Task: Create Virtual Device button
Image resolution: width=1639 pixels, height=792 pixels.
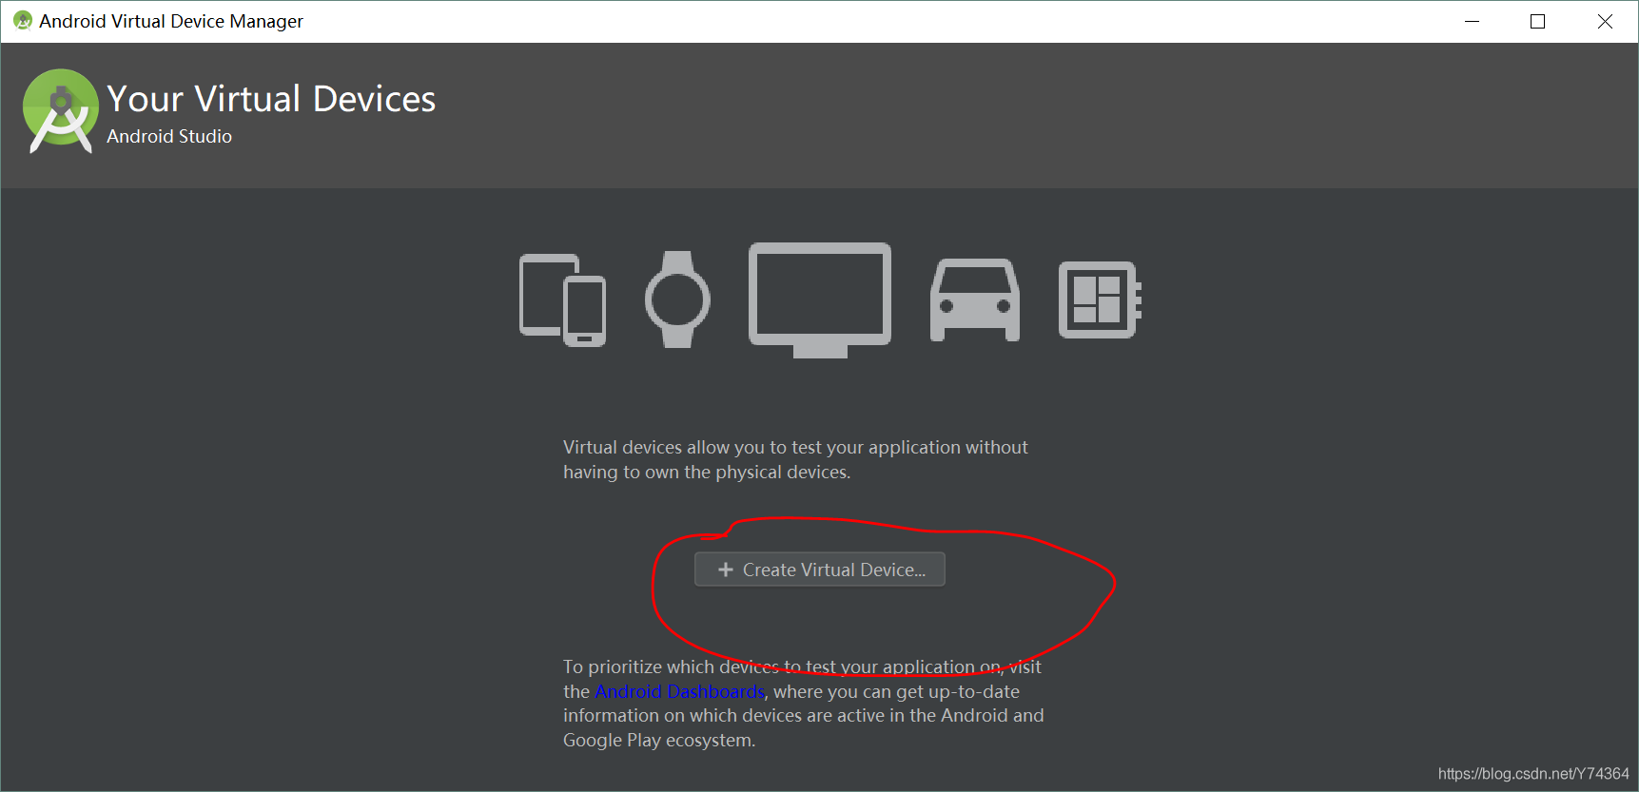Action: click(820, 570)
